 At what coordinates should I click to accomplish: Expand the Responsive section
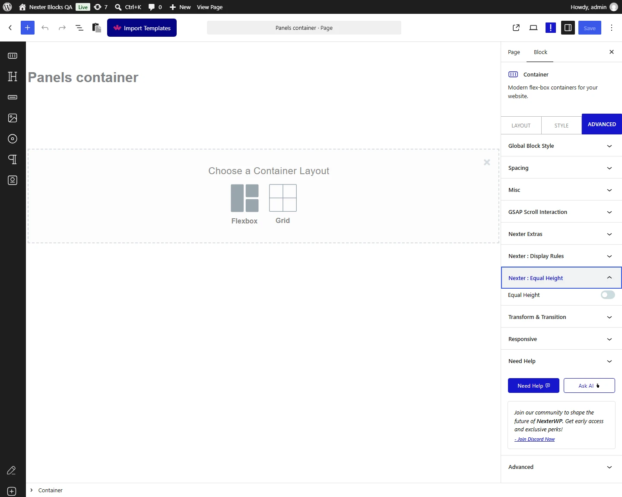[562, 339]
